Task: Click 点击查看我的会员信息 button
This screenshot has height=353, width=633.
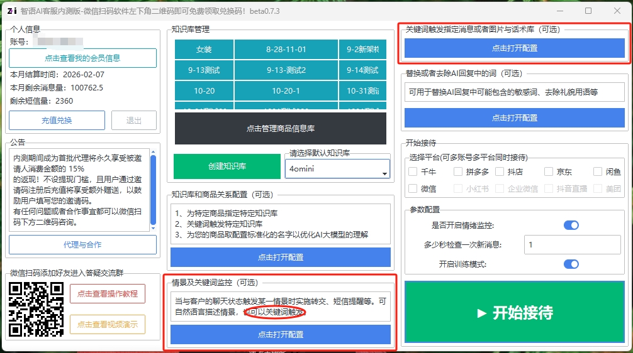Action: point(82,58)
